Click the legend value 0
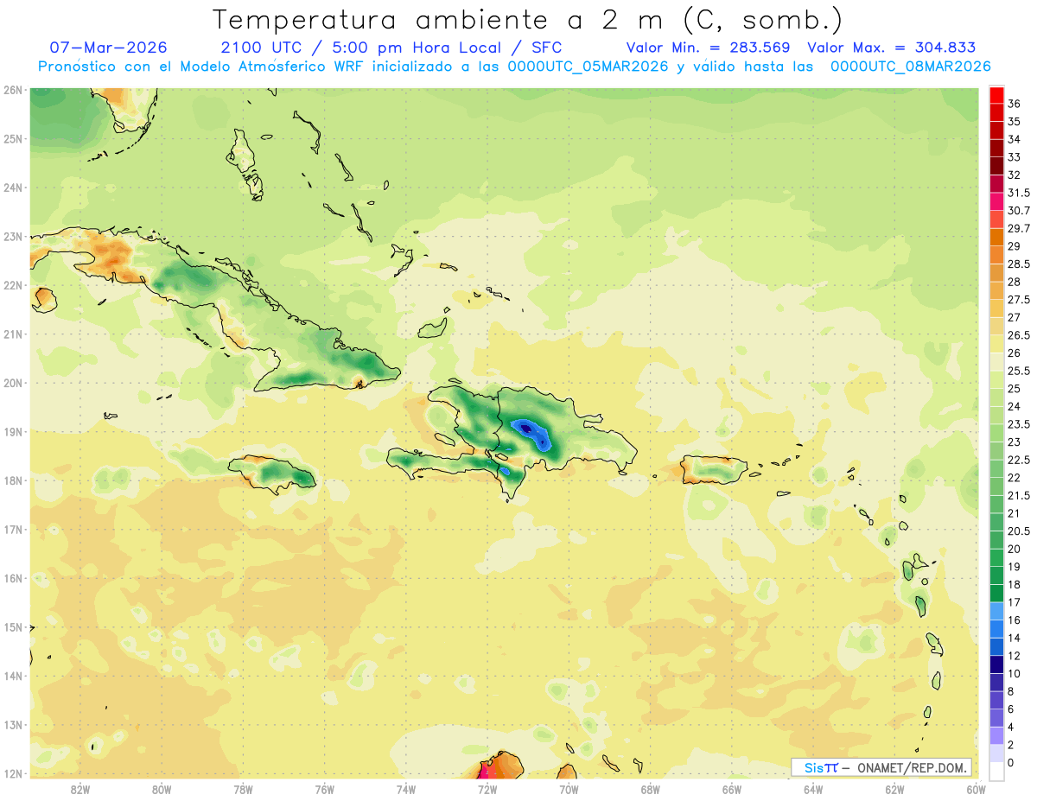Viewport: 1037px width, 801px height. pos(1012,762)
